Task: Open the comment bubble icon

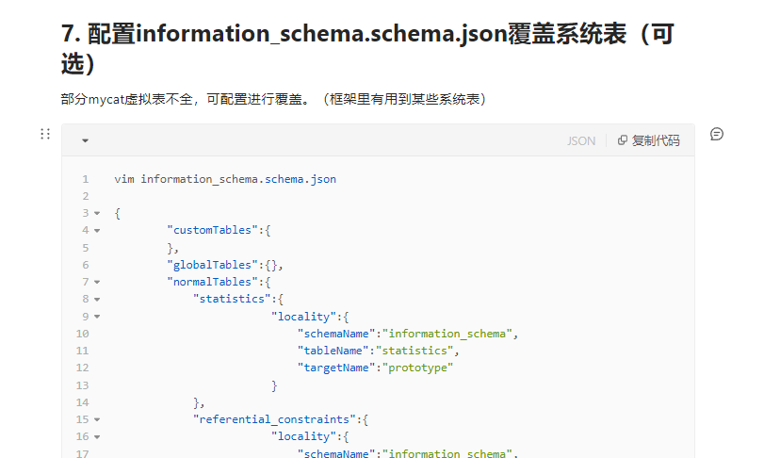Action: tap(716, 134)
